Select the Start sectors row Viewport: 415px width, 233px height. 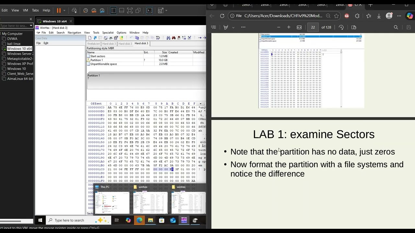[146, 56]
